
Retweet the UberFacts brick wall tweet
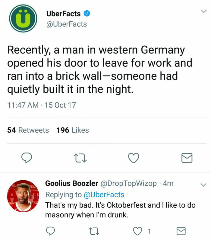coord(81,158)
